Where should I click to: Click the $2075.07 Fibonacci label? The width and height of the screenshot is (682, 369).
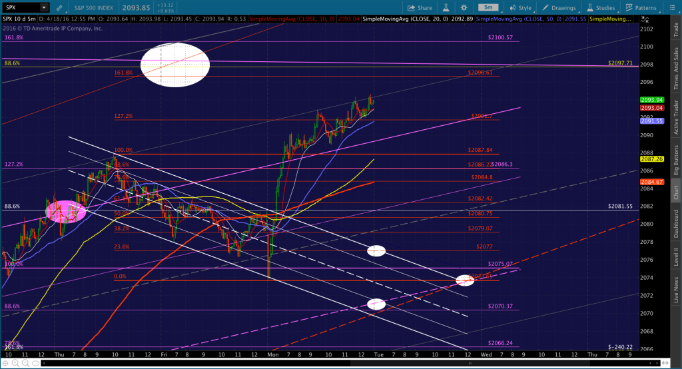click(500, 264)
